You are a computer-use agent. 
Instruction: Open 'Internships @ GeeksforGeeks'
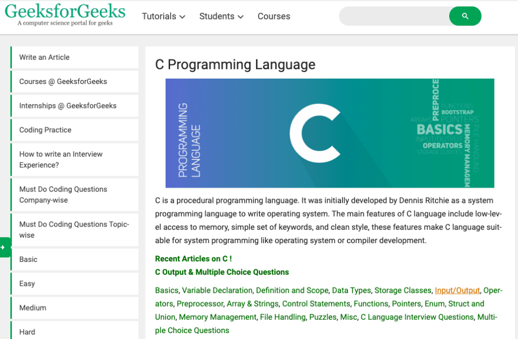pos(68,106)
